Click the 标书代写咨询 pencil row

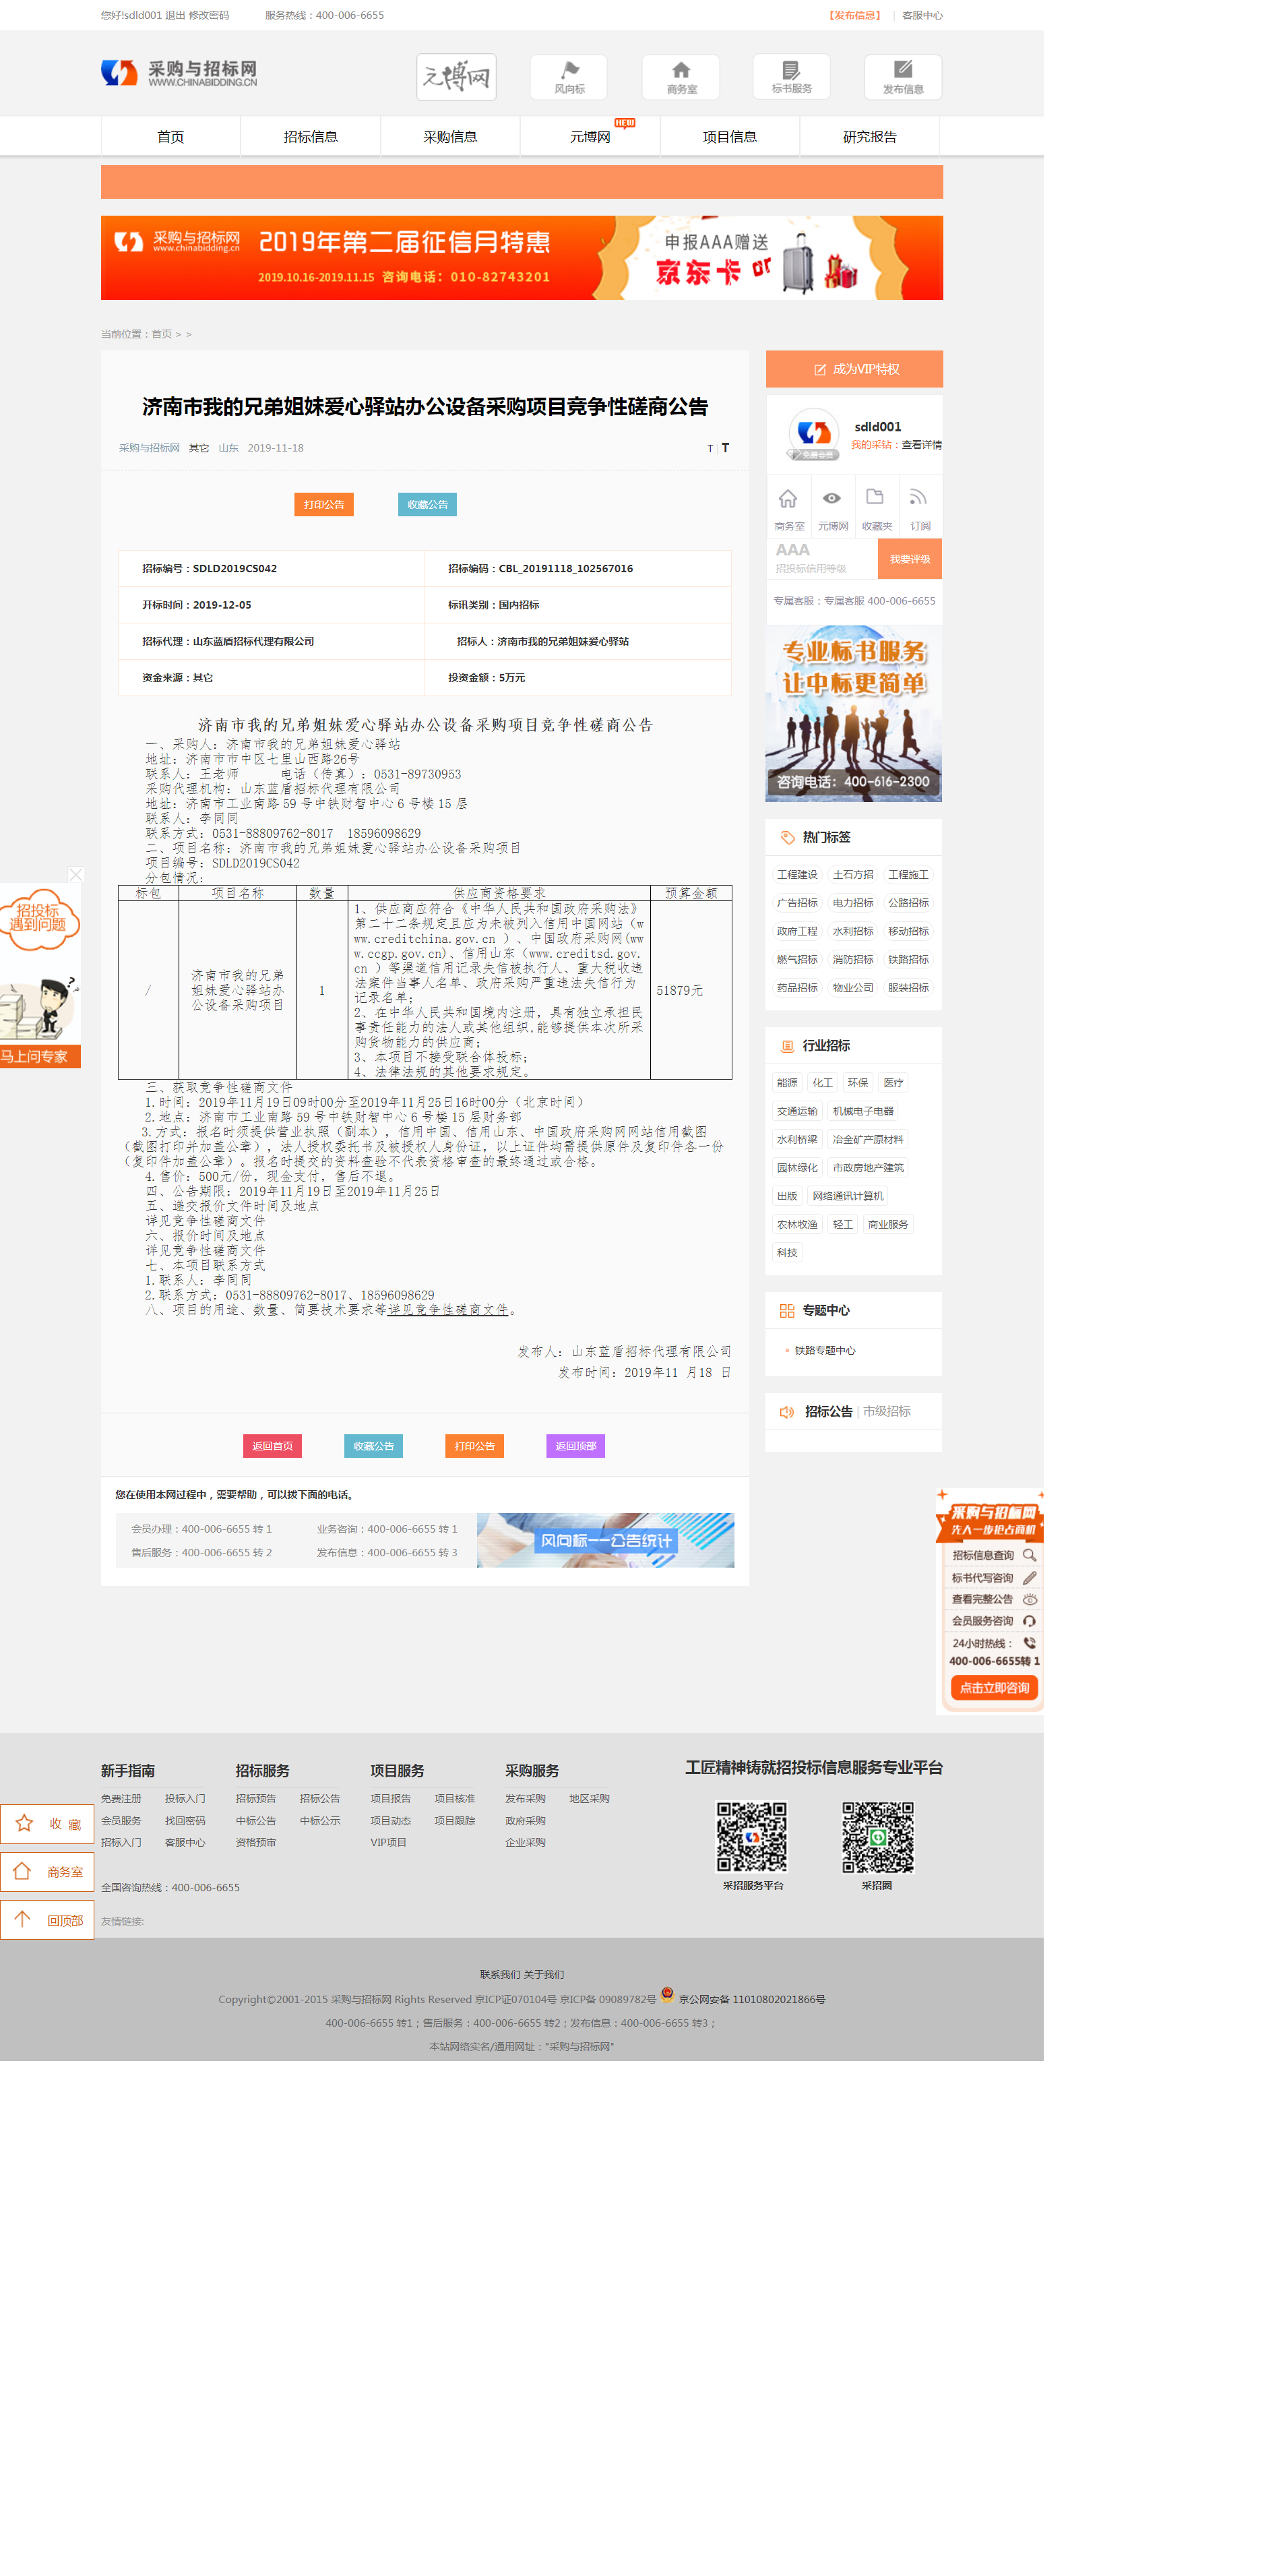(993, 1578)
